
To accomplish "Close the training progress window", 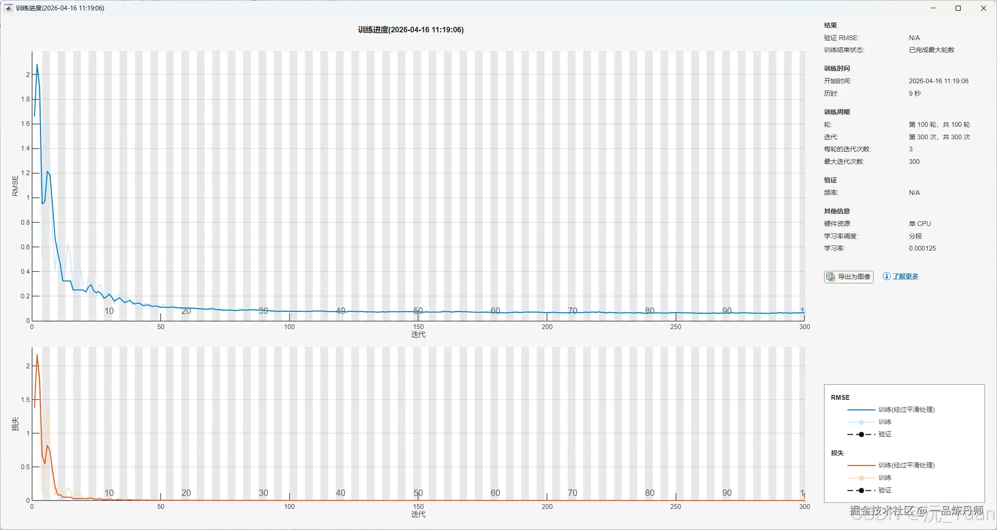I will click(x=984, y=8).
